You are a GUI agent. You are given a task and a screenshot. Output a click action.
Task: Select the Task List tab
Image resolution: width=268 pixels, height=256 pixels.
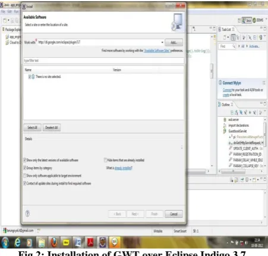(x=226, y=29)
